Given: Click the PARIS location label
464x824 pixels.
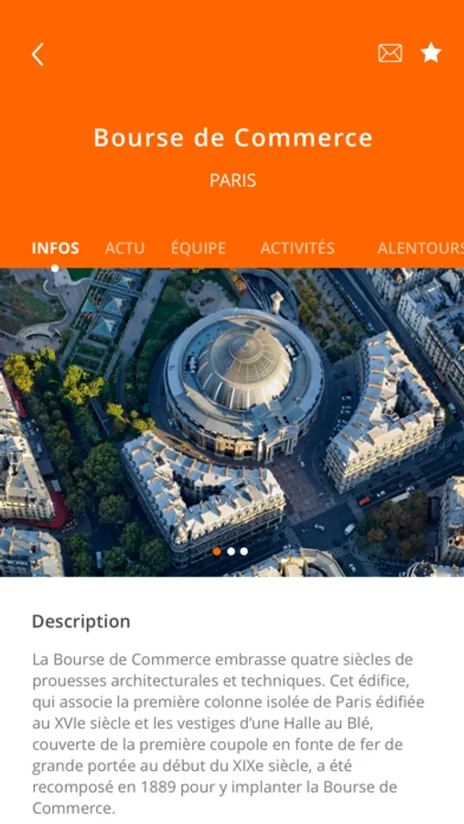Looking at the screenshot, I should pyautogui.click(x=232, y=180).
